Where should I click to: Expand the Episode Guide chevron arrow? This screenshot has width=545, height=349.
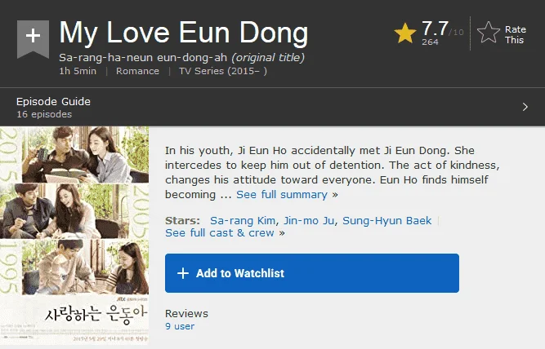click(x=525, y=107)
